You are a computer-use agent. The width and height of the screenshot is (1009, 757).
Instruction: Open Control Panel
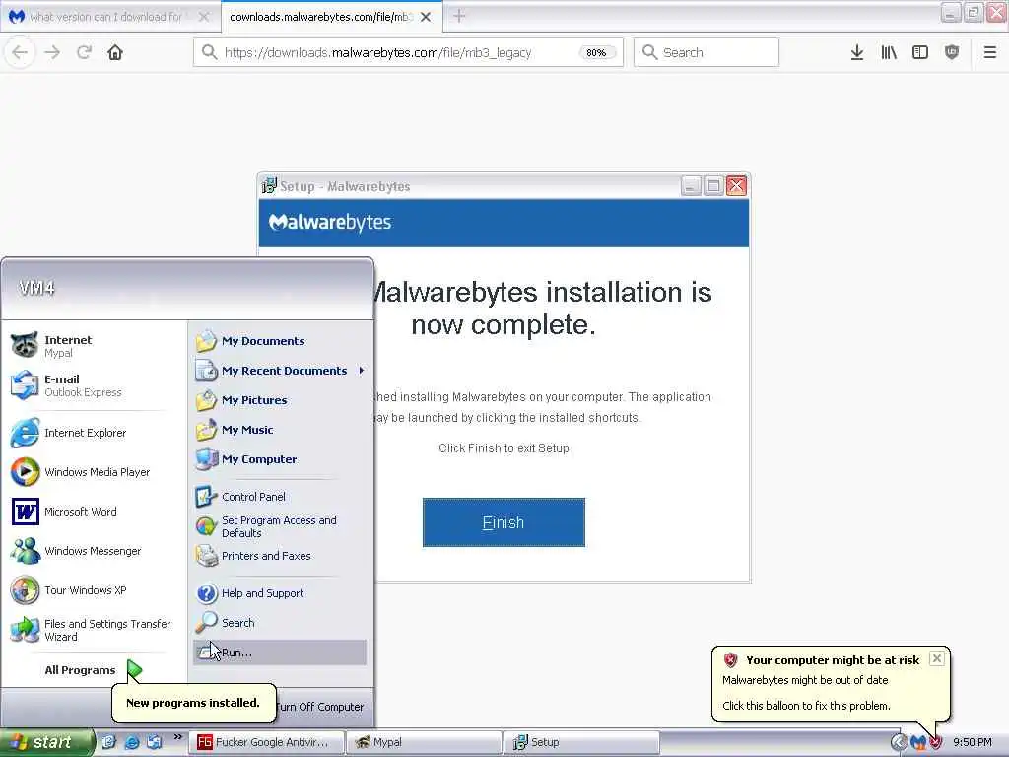pyautogui.click(x=280, y=497)
